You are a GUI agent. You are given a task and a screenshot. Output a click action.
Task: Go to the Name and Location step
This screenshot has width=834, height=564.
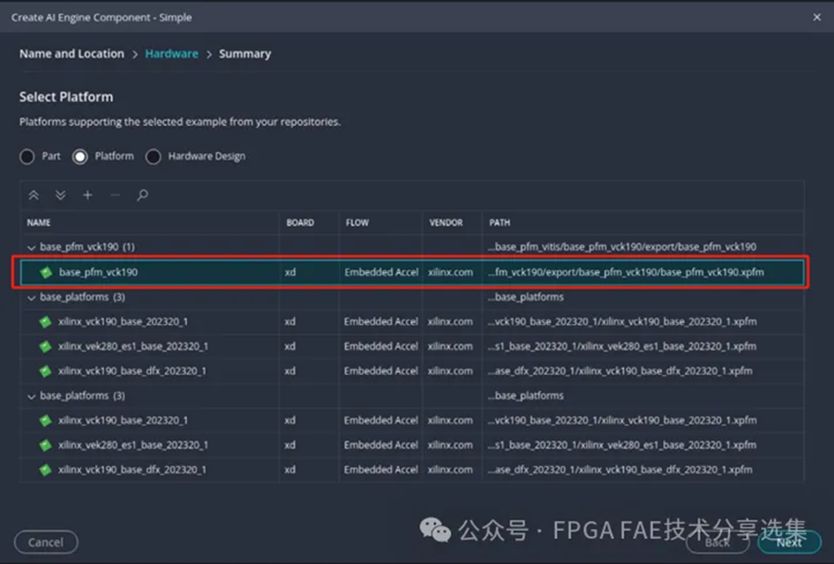71,53
